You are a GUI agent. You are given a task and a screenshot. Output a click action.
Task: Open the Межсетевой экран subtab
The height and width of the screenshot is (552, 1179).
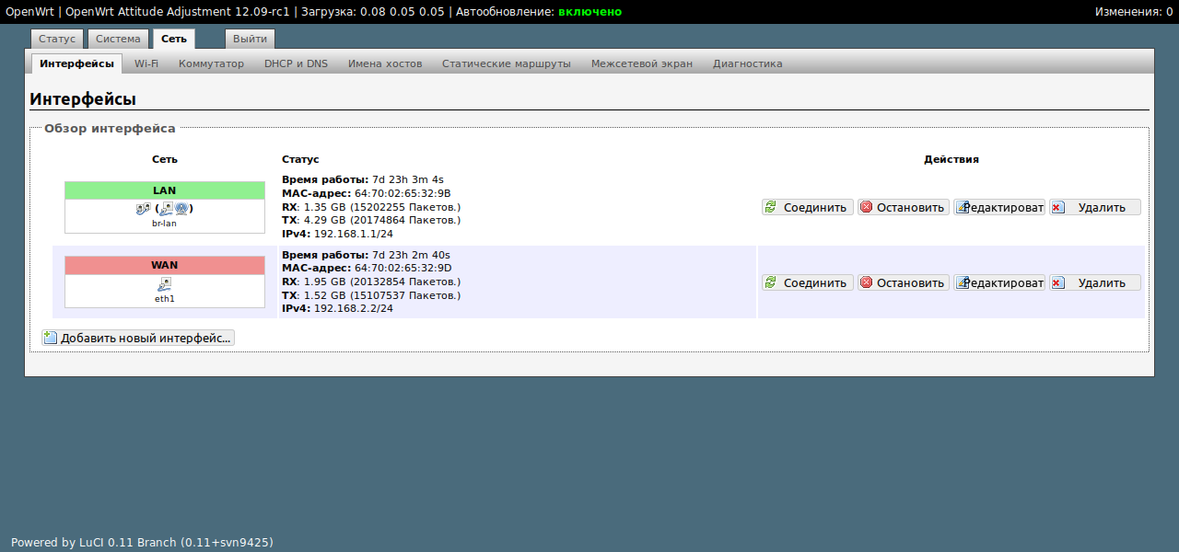pos(642,63)
